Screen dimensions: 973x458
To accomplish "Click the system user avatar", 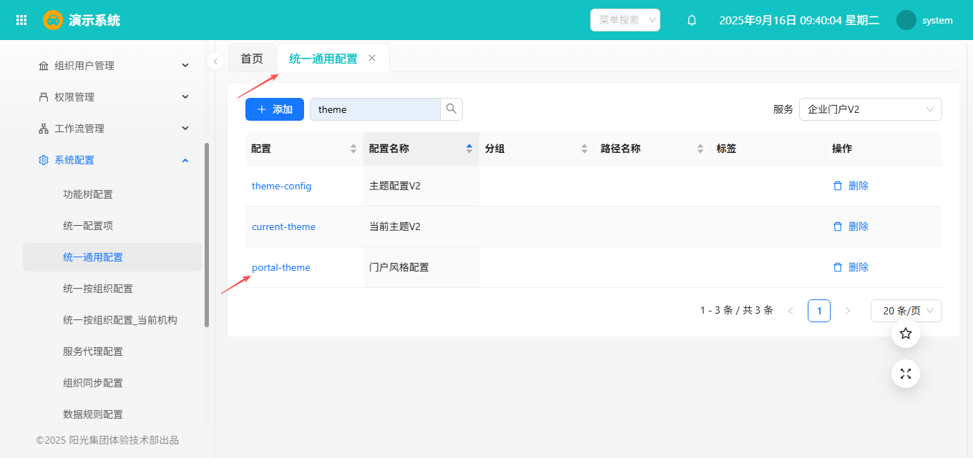I will (x=906, y=20).
